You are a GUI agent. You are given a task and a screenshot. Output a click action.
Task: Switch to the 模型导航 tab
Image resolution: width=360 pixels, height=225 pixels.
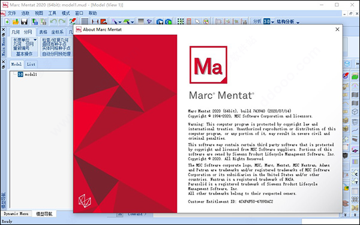(x=44, y=214)
